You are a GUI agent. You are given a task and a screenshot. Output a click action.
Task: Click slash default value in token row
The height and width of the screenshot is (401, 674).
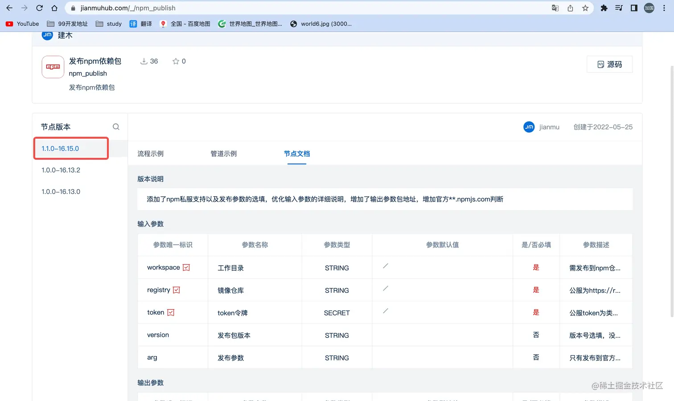pos(386,311)
